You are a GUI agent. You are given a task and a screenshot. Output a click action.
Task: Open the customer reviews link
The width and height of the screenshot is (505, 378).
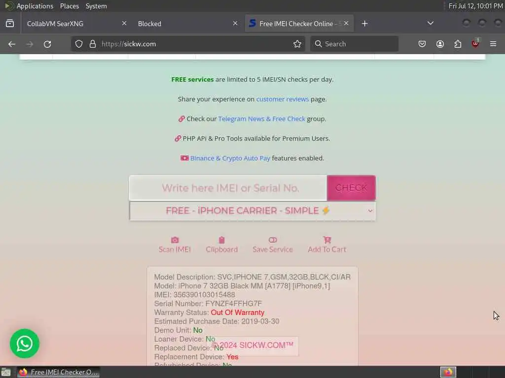(283, 99)
